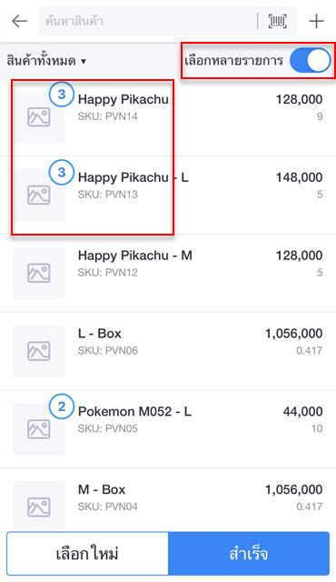Turn off the เลือกหลายรายการ multi-select switch
The image size is (336, 582).
pyautogui.click(x=310, y=61)
